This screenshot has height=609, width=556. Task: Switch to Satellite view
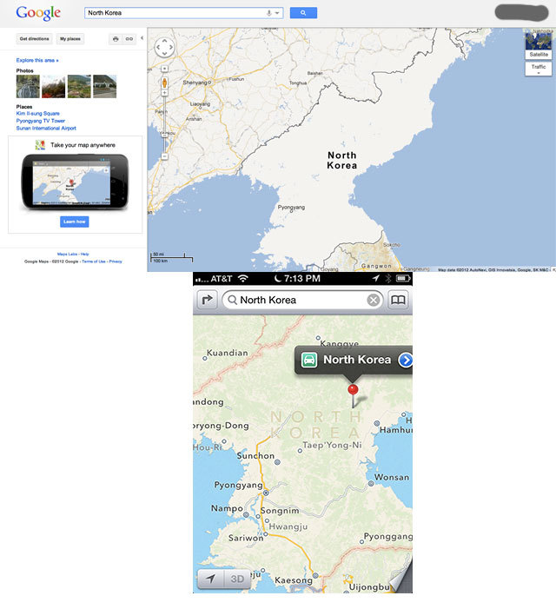tap(539, 46)
